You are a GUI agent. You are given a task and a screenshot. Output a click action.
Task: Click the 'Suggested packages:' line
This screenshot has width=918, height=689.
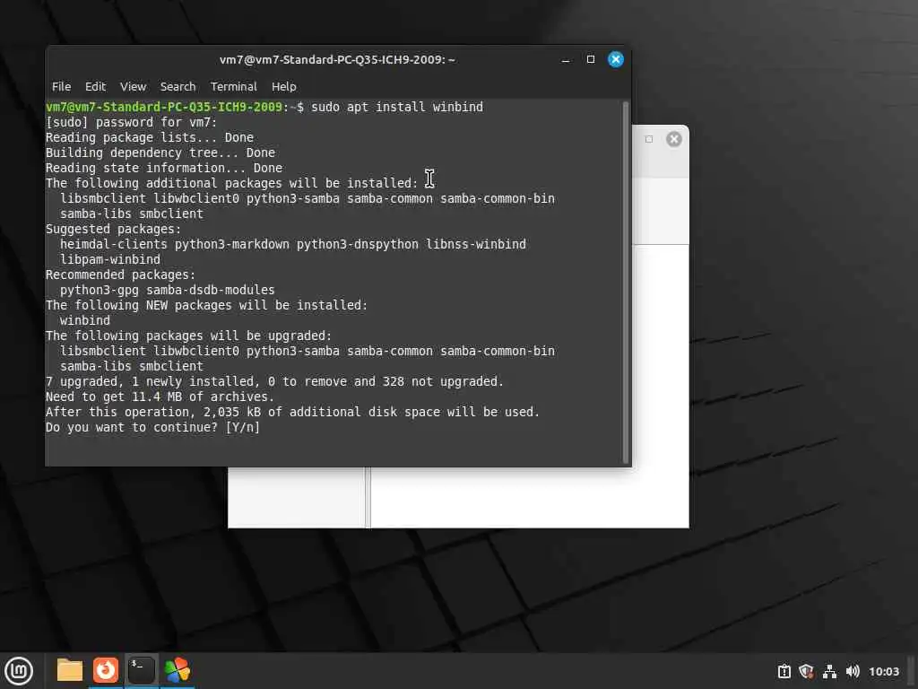pos(114,229)
